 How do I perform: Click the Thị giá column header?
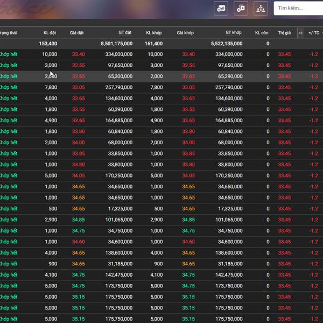coord(284,33)
